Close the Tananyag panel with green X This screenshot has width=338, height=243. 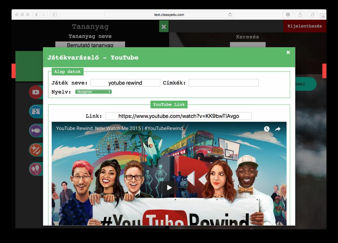click(164, 26)
